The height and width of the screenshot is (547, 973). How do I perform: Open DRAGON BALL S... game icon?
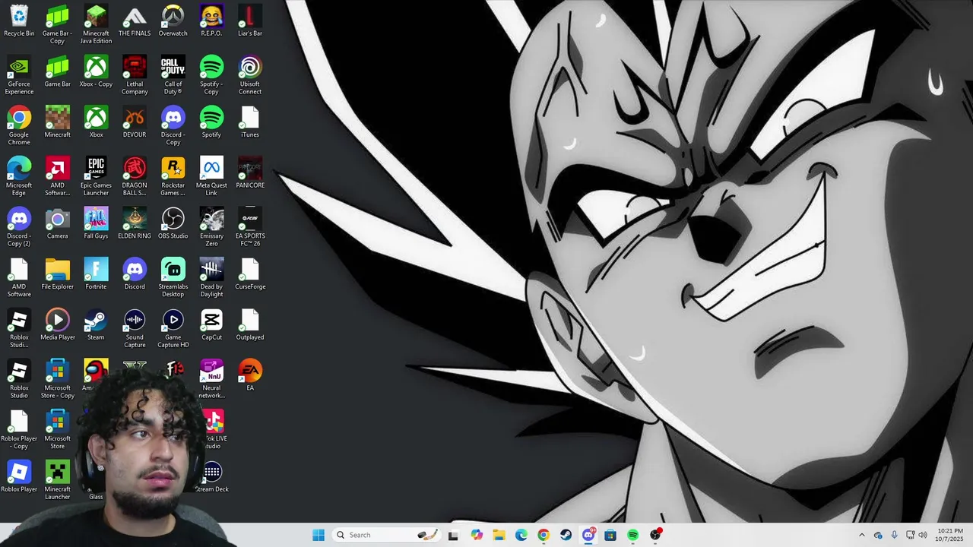pyautogui.click(x=135, y=176)
